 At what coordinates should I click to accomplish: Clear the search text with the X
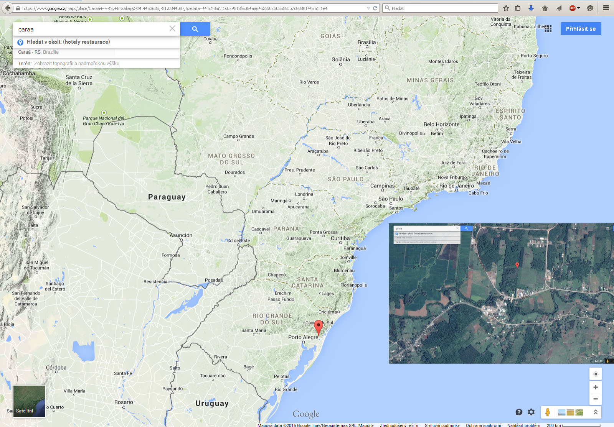point(172,28)
